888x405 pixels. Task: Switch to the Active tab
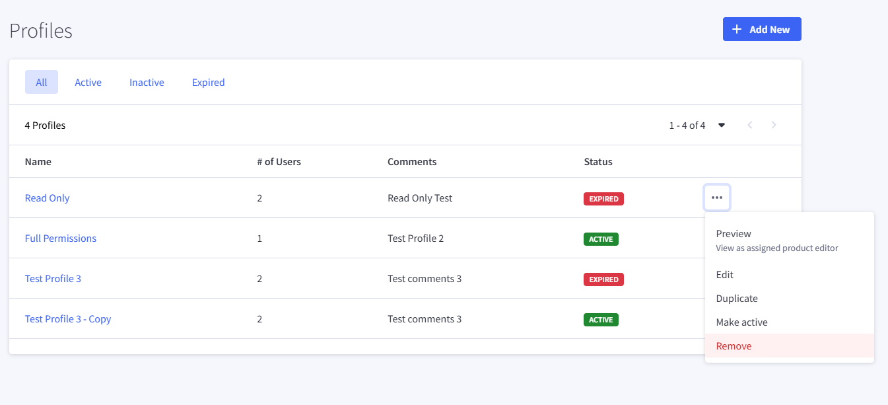click(x=88, y=82)
